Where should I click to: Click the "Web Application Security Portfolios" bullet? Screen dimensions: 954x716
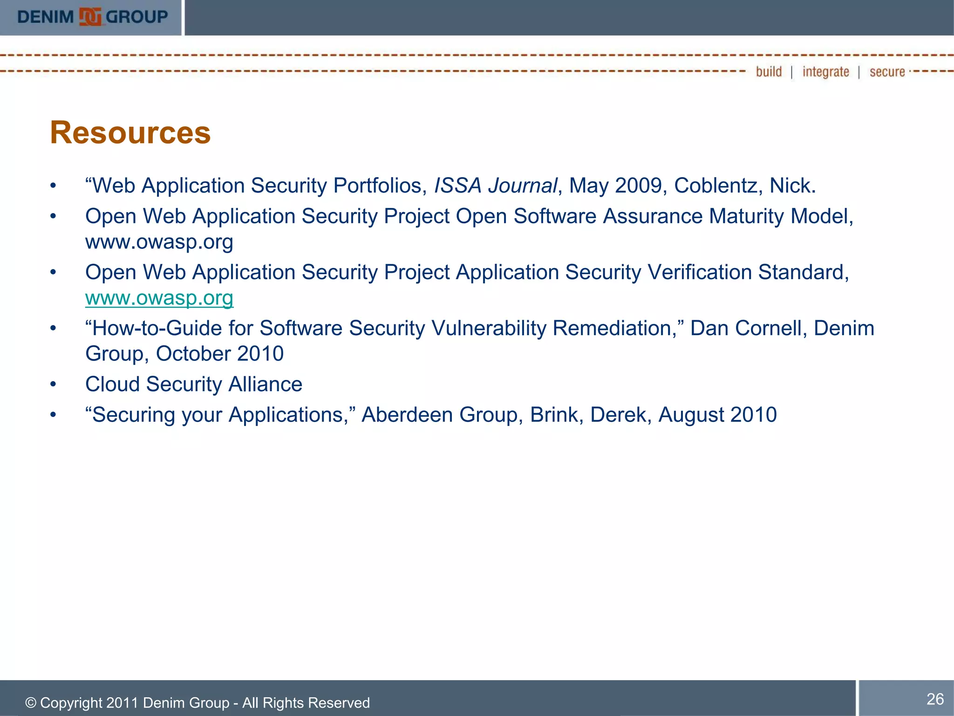tap(450, 186)
